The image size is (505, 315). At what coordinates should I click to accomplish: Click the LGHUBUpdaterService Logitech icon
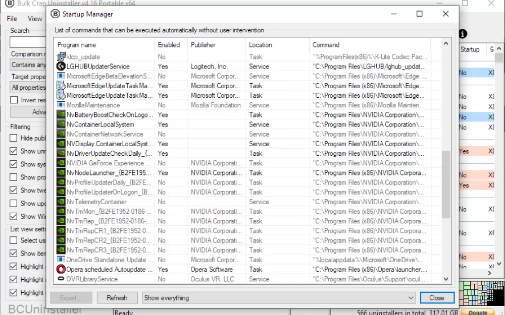pyautogui.click(x=61, y=66)
